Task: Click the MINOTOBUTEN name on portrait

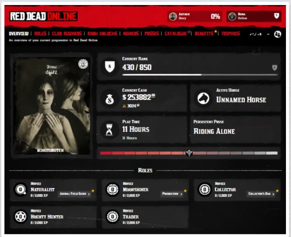Action: [50, 150]
